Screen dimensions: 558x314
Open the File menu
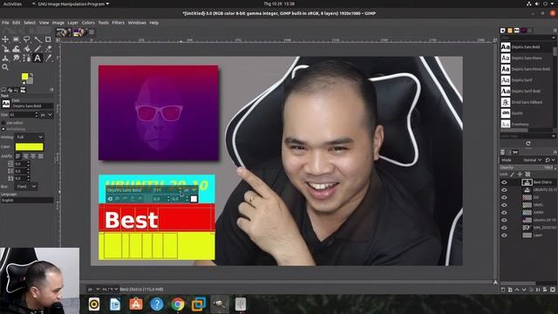(5, 23)
